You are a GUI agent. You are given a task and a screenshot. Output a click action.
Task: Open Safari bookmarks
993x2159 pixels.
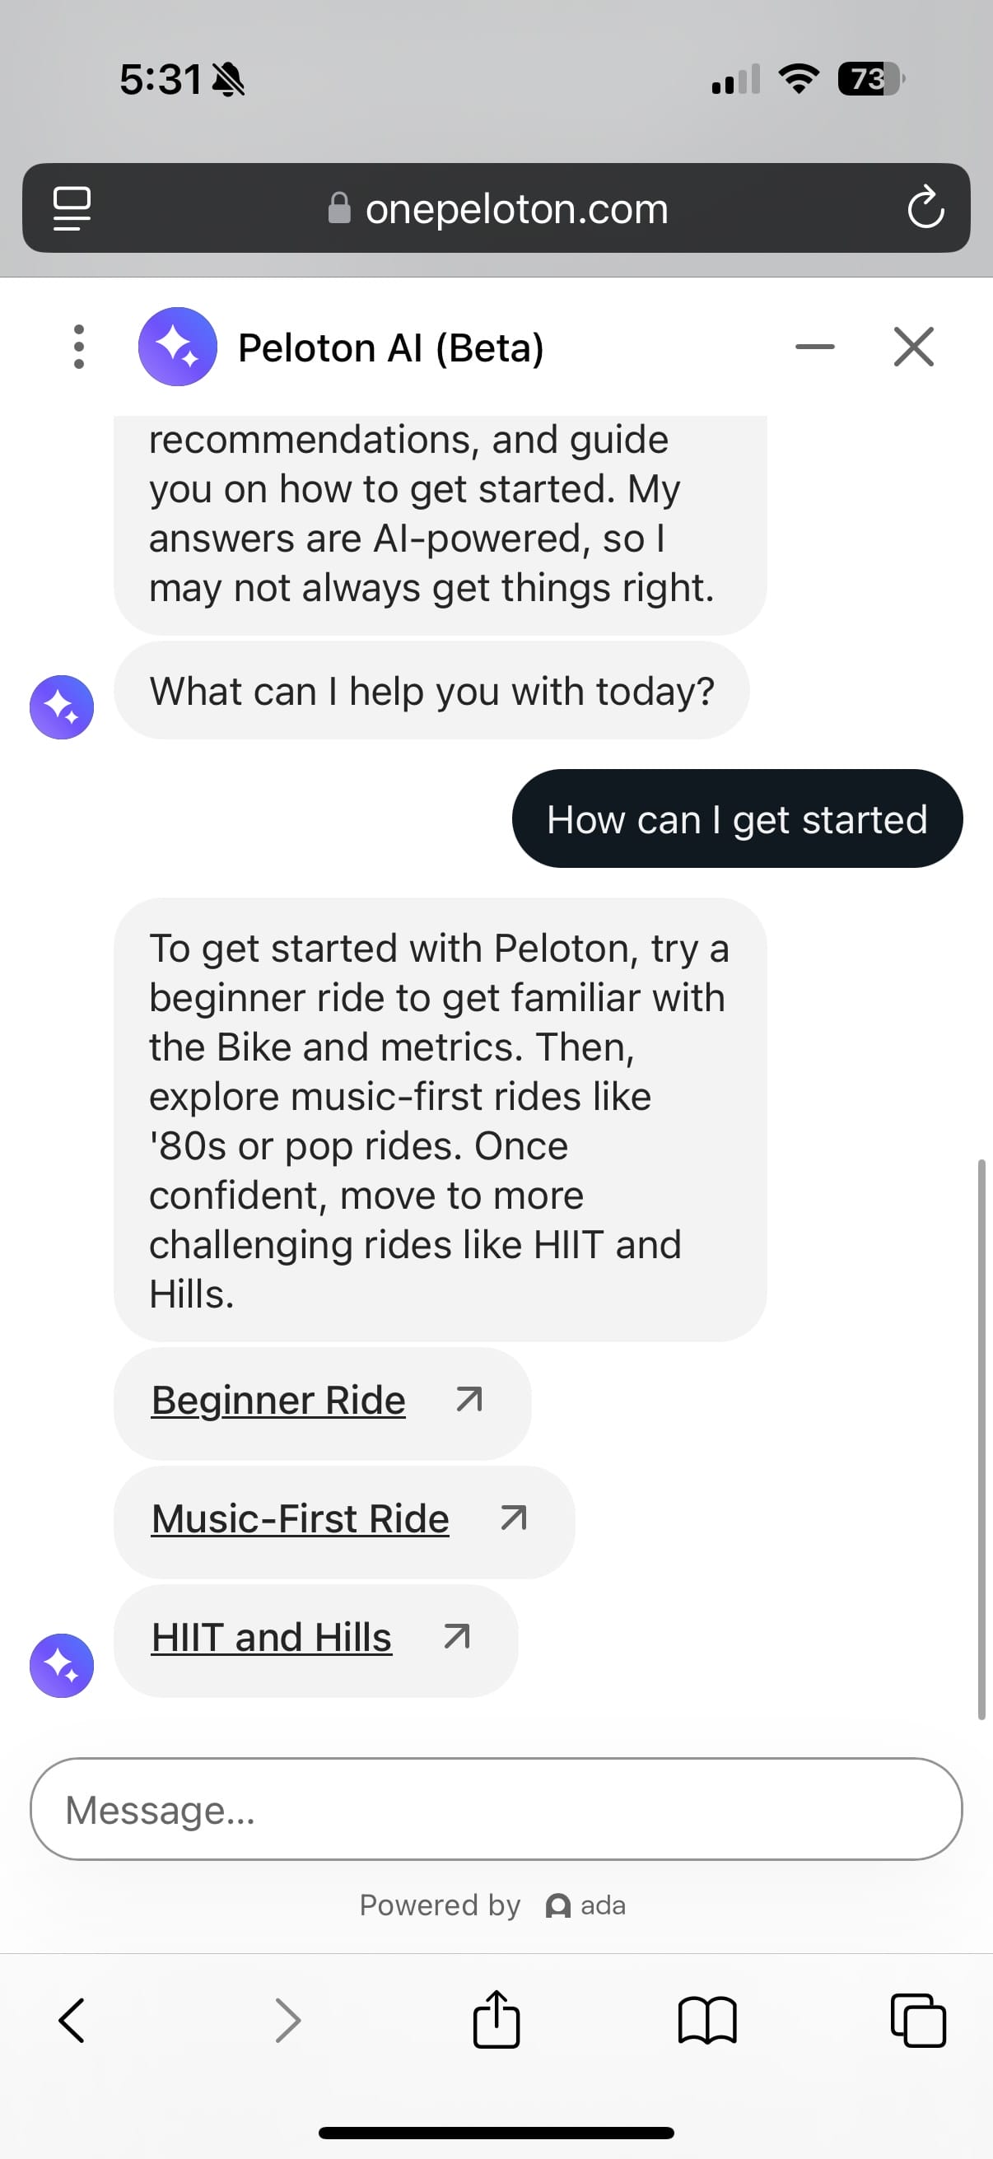point(706,2021)
